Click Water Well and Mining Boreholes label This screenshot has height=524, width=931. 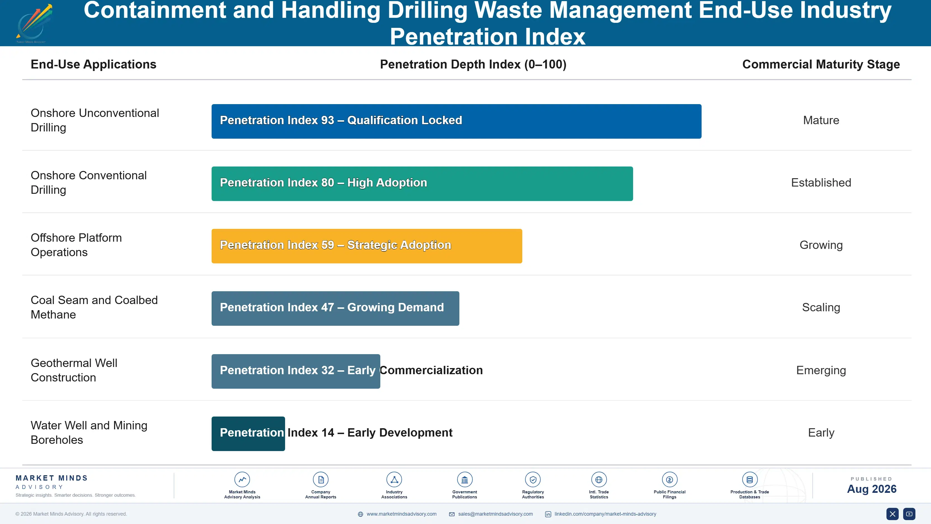tap(89, 432)
